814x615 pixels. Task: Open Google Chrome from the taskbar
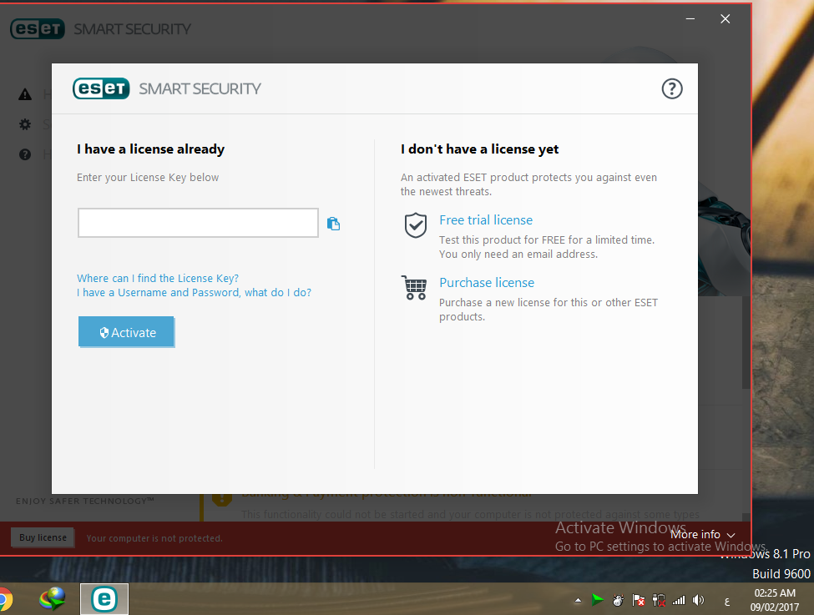coord(5,599)
